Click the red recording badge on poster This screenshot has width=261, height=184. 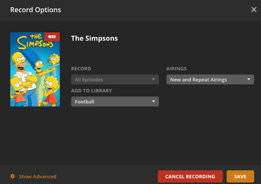tap(52, 36)
